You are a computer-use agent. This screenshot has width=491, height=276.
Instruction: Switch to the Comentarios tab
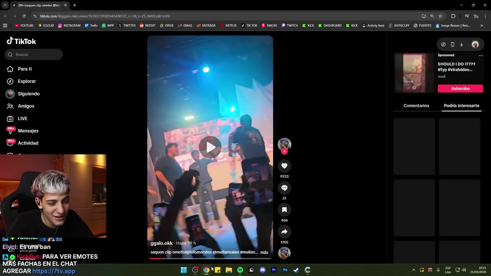pos(416,105)
